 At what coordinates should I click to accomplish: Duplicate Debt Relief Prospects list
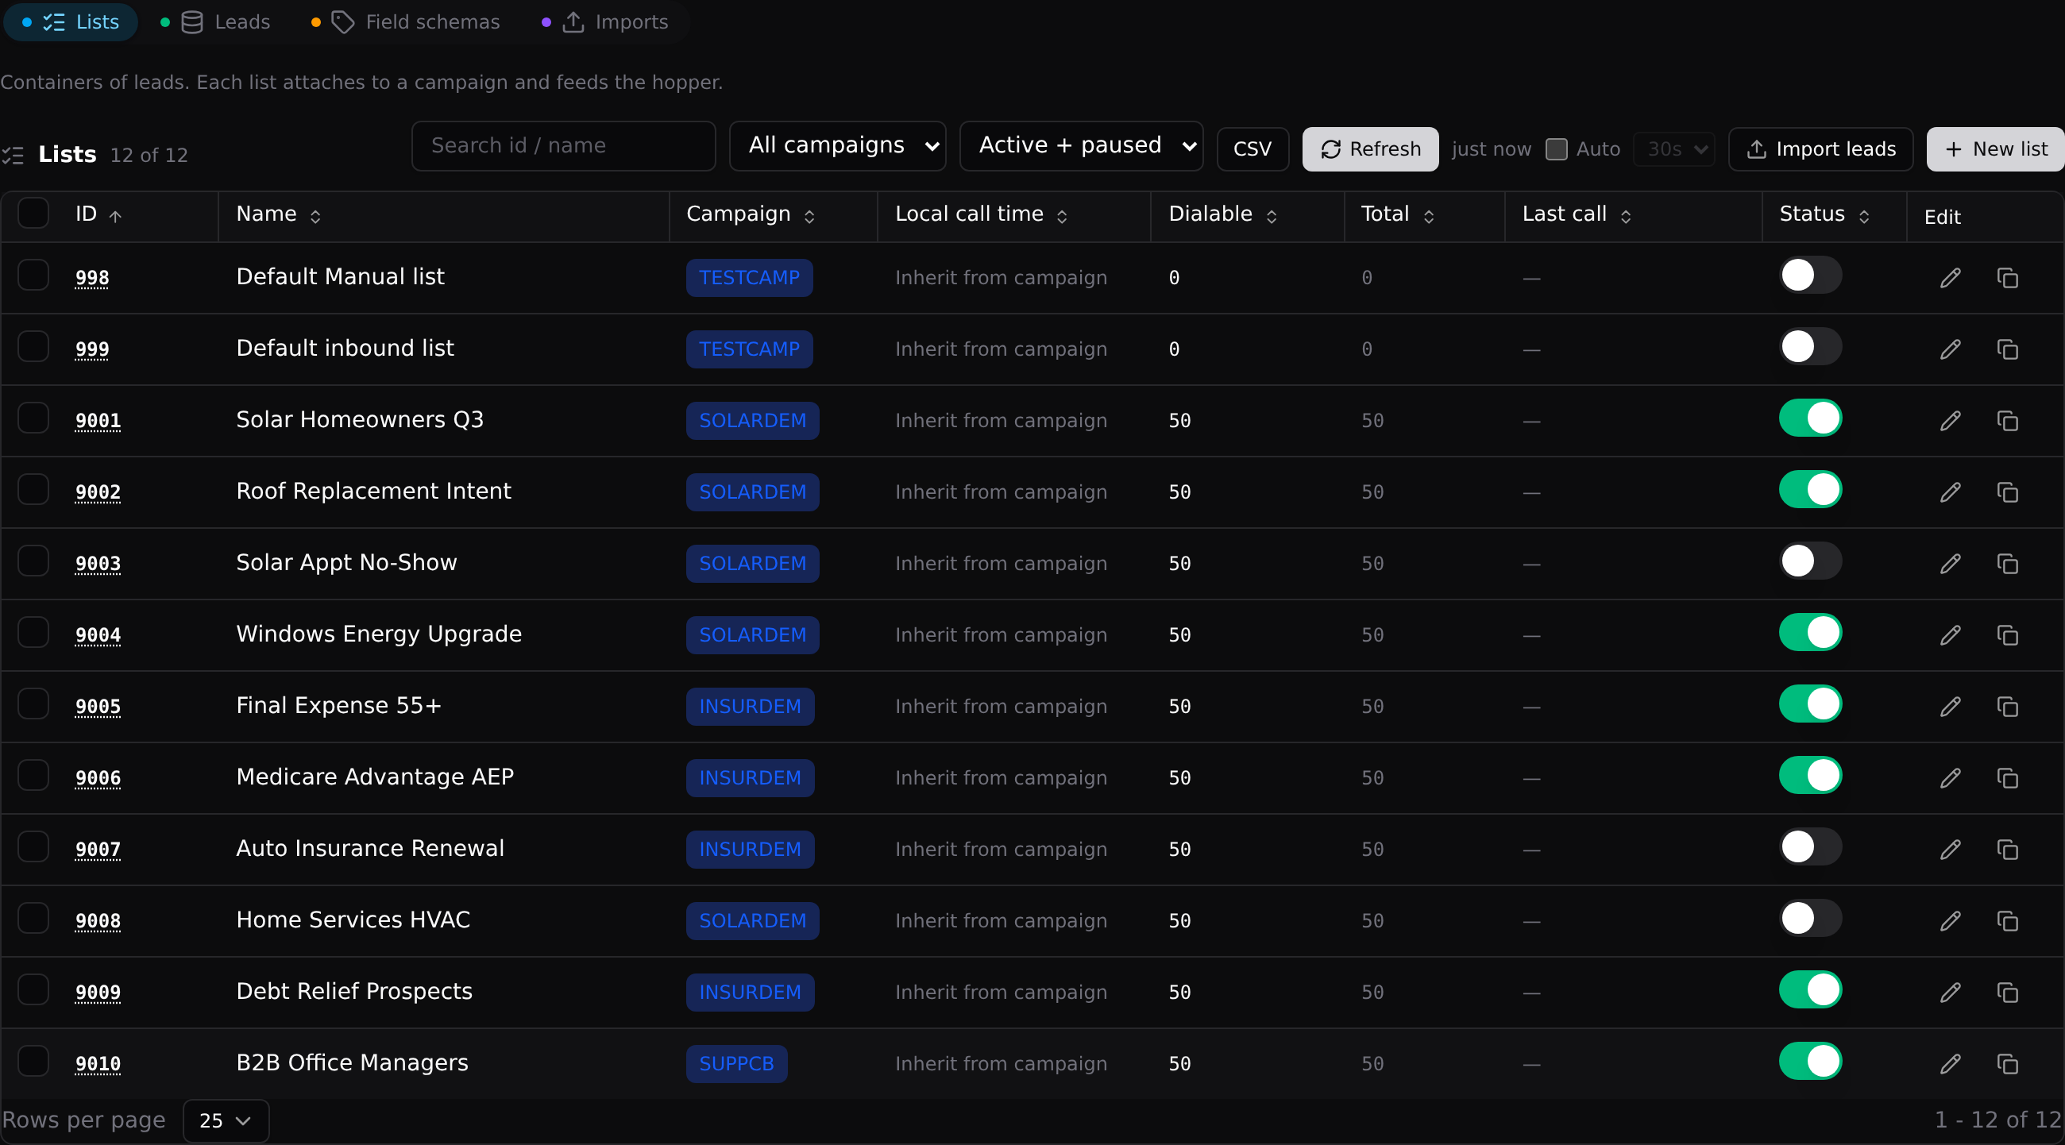point(2007,992)
